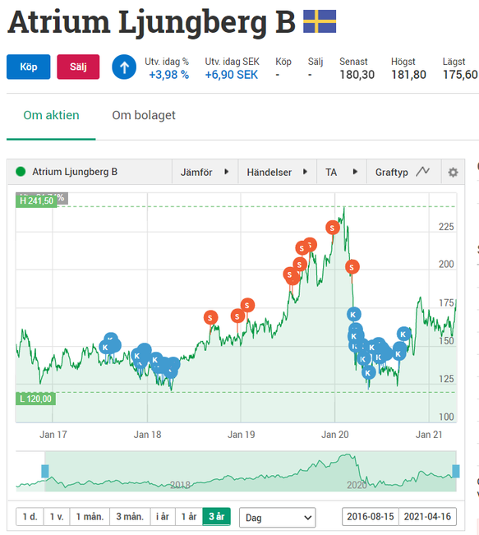Click the Swedish flag icon

coord(320,21)
